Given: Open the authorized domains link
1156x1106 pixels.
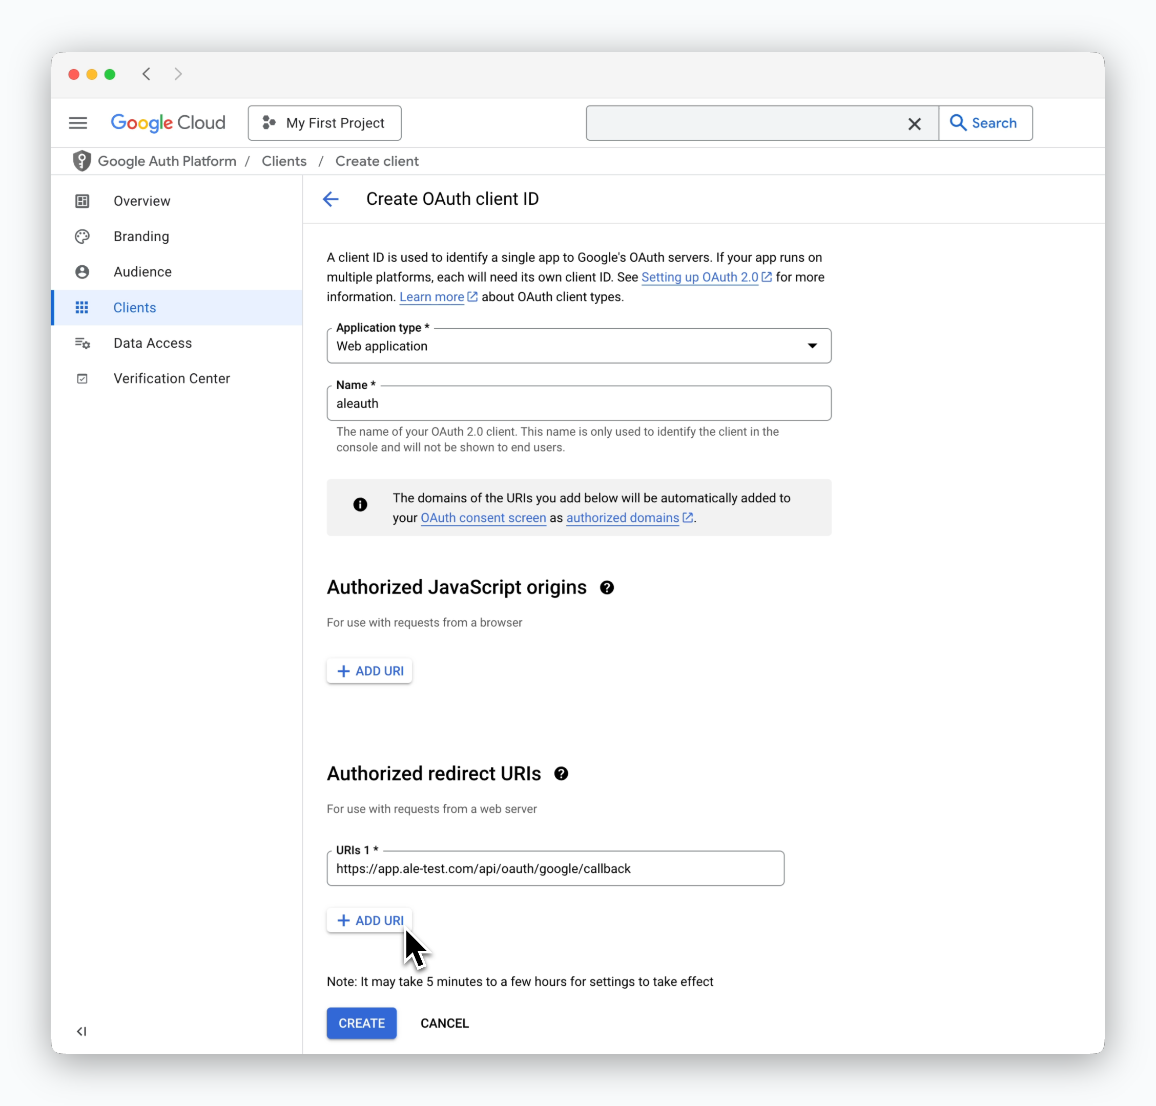Looking at the screenshot, I should click(629, 518).
